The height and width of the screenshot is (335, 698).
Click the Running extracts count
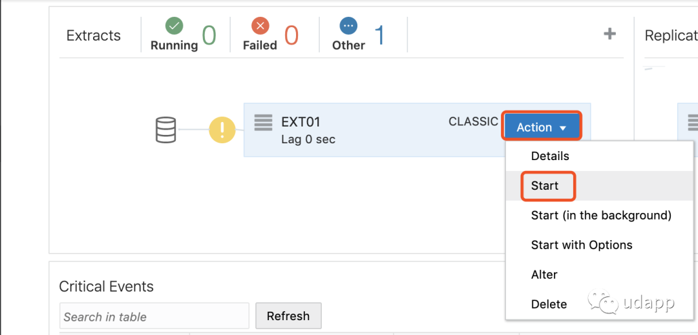point(209,36)
